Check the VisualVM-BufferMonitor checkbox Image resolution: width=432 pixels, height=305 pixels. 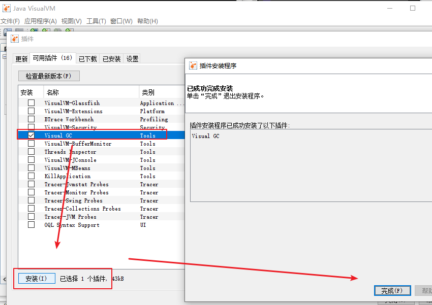pyautogui.click(x=32, y=144)
